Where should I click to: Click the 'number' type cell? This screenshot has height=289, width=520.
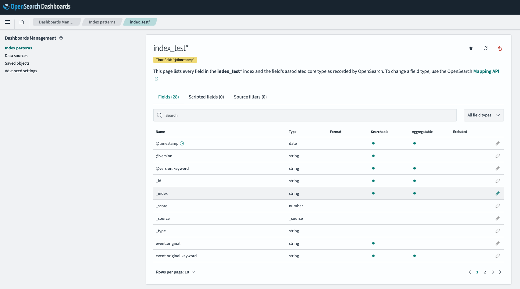296,206
